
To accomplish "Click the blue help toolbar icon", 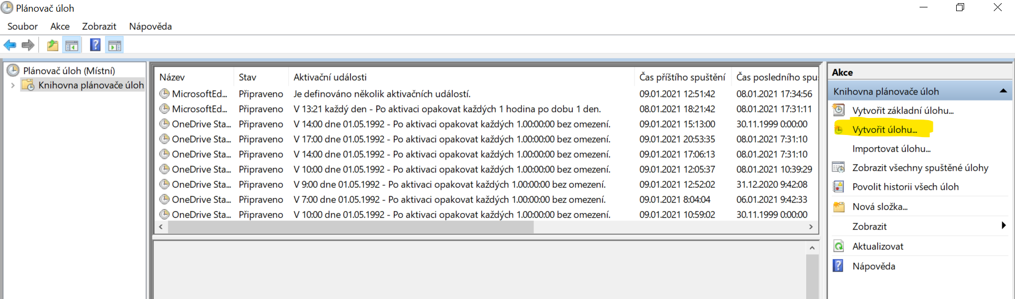I will (x=95, y=46).
